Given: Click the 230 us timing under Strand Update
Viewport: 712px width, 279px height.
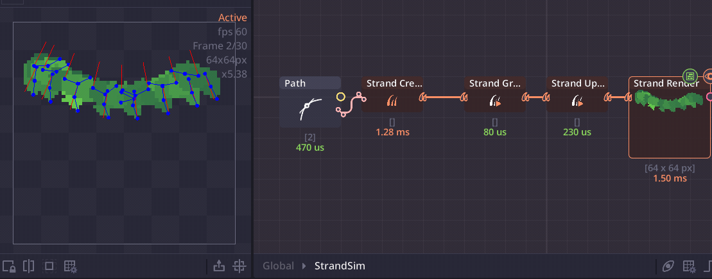Looking at the screenshot, I should pyautogui.click(x=577, y=132).
